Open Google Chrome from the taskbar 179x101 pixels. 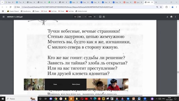click(x=56, y=99)
